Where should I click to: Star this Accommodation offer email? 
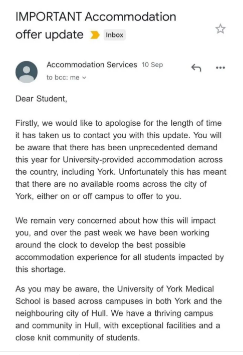220,29
